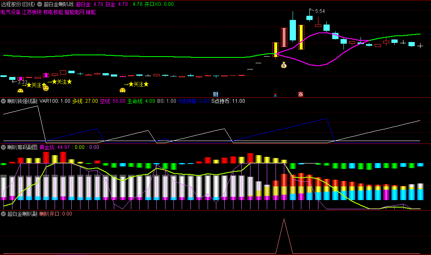Screen dimensions: 431x255
Task: Click the third ★关注★ label mid-chart
Action: pos(138,84)
